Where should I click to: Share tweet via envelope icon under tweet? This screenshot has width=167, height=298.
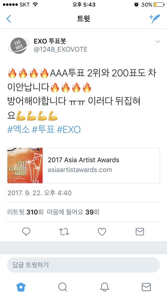pyautogui.click(x=140, y=232)
